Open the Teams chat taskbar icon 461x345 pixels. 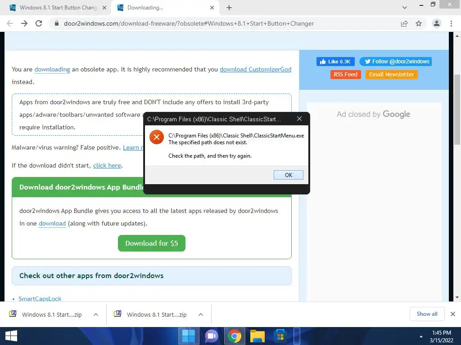pos(212,336)
